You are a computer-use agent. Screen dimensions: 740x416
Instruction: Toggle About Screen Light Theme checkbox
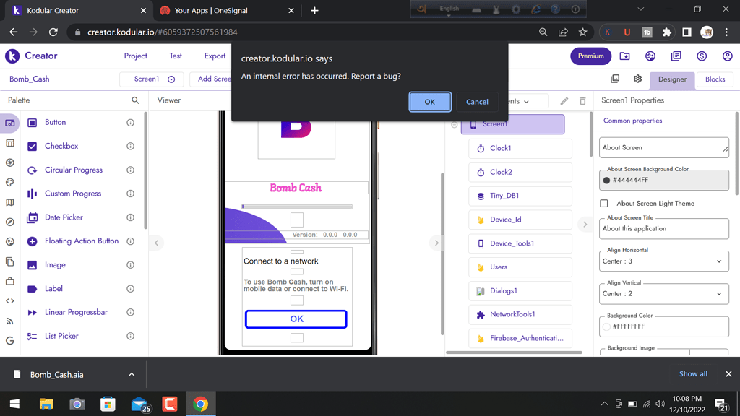pos(604,203)
